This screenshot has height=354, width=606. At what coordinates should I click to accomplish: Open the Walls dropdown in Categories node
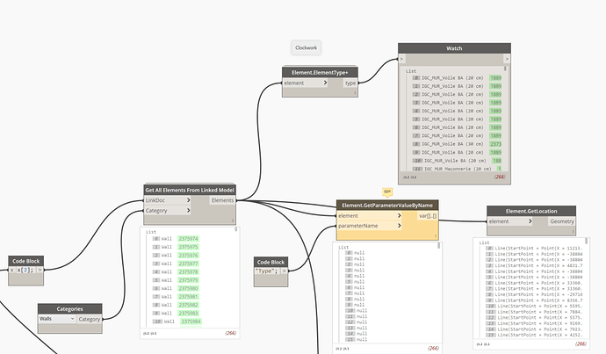pyautogui.click(x=57, y=319)
